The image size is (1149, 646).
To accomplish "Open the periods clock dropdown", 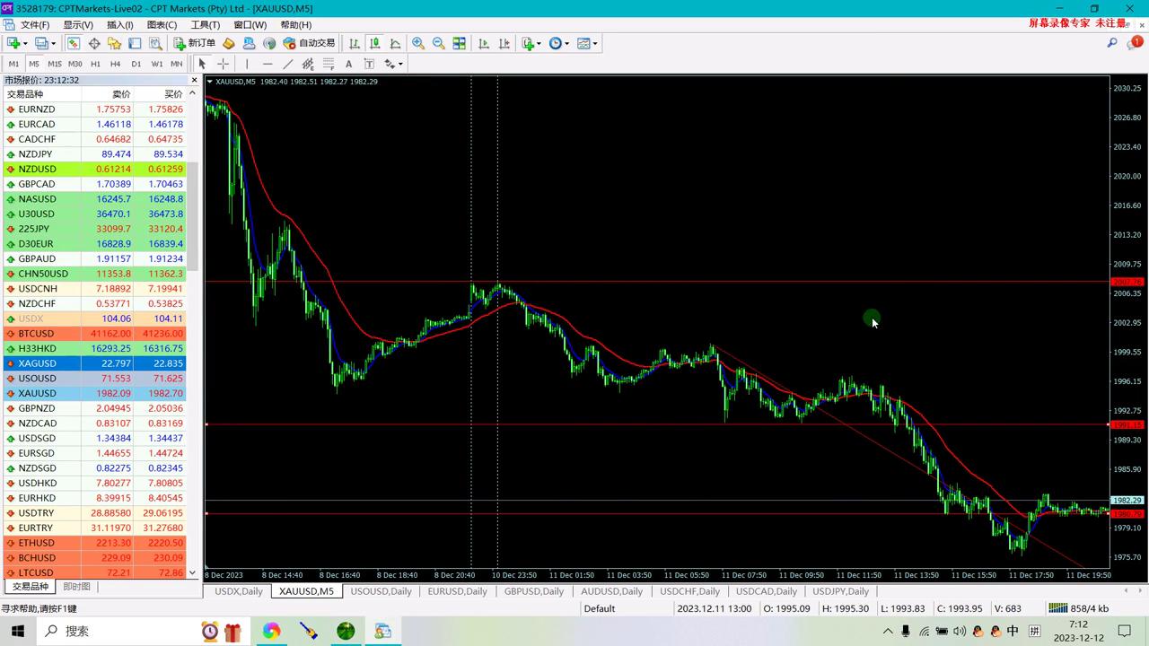I will tap(559, 43).
